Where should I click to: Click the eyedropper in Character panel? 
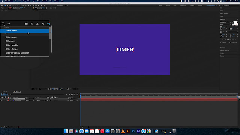click(x=233, y=22)
